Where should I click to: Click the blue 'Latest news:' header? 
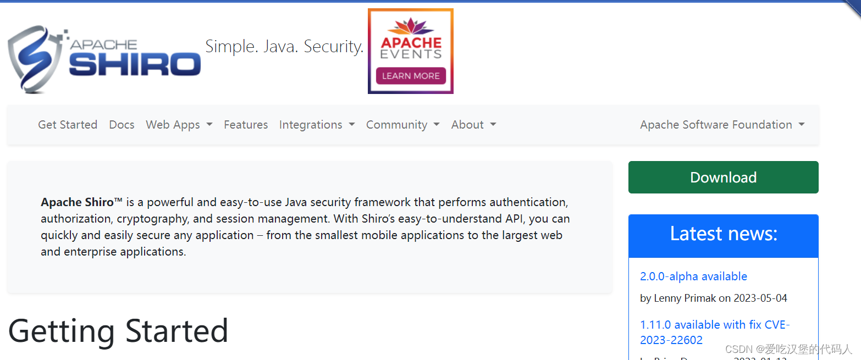coord(723,234)
